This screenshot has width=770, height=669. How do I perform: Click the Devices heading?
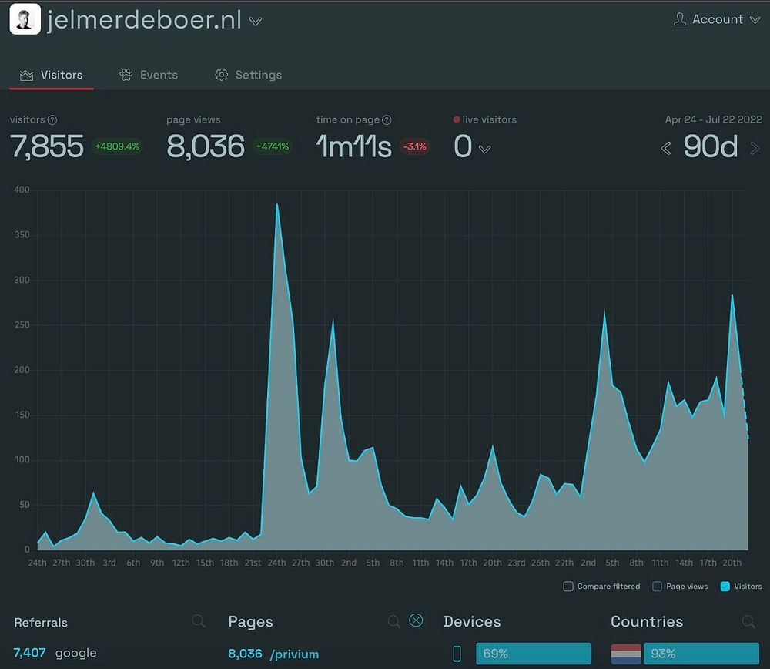coord(472,621)
